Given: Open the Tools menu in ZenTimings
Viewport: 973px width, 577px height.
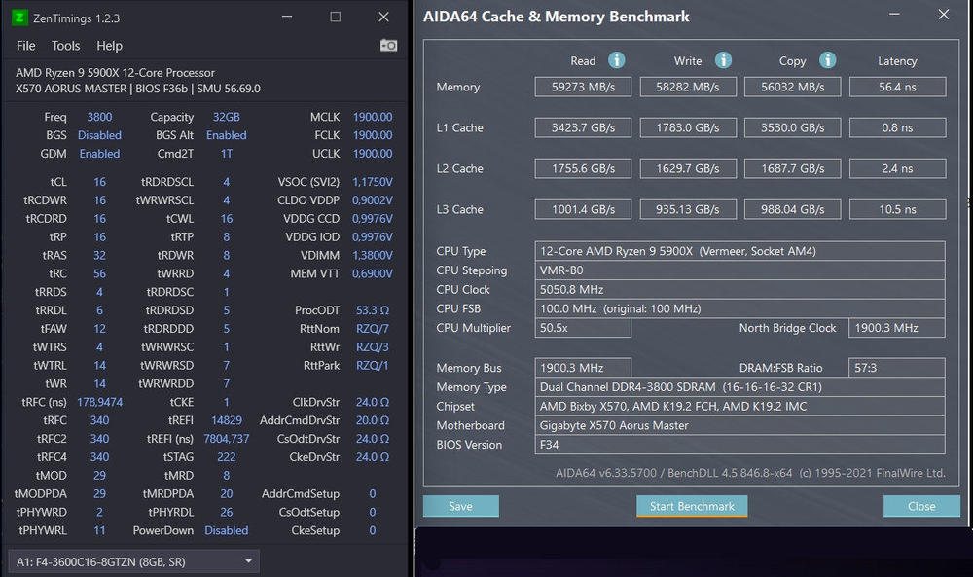Looking at the screenshot, I should click(66, 46).
